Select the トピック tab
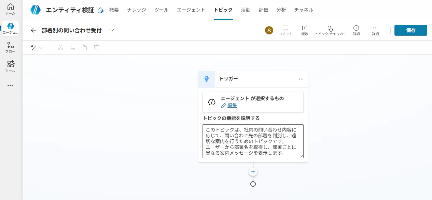This screenshot has width=432, height=200. (223, 10)
